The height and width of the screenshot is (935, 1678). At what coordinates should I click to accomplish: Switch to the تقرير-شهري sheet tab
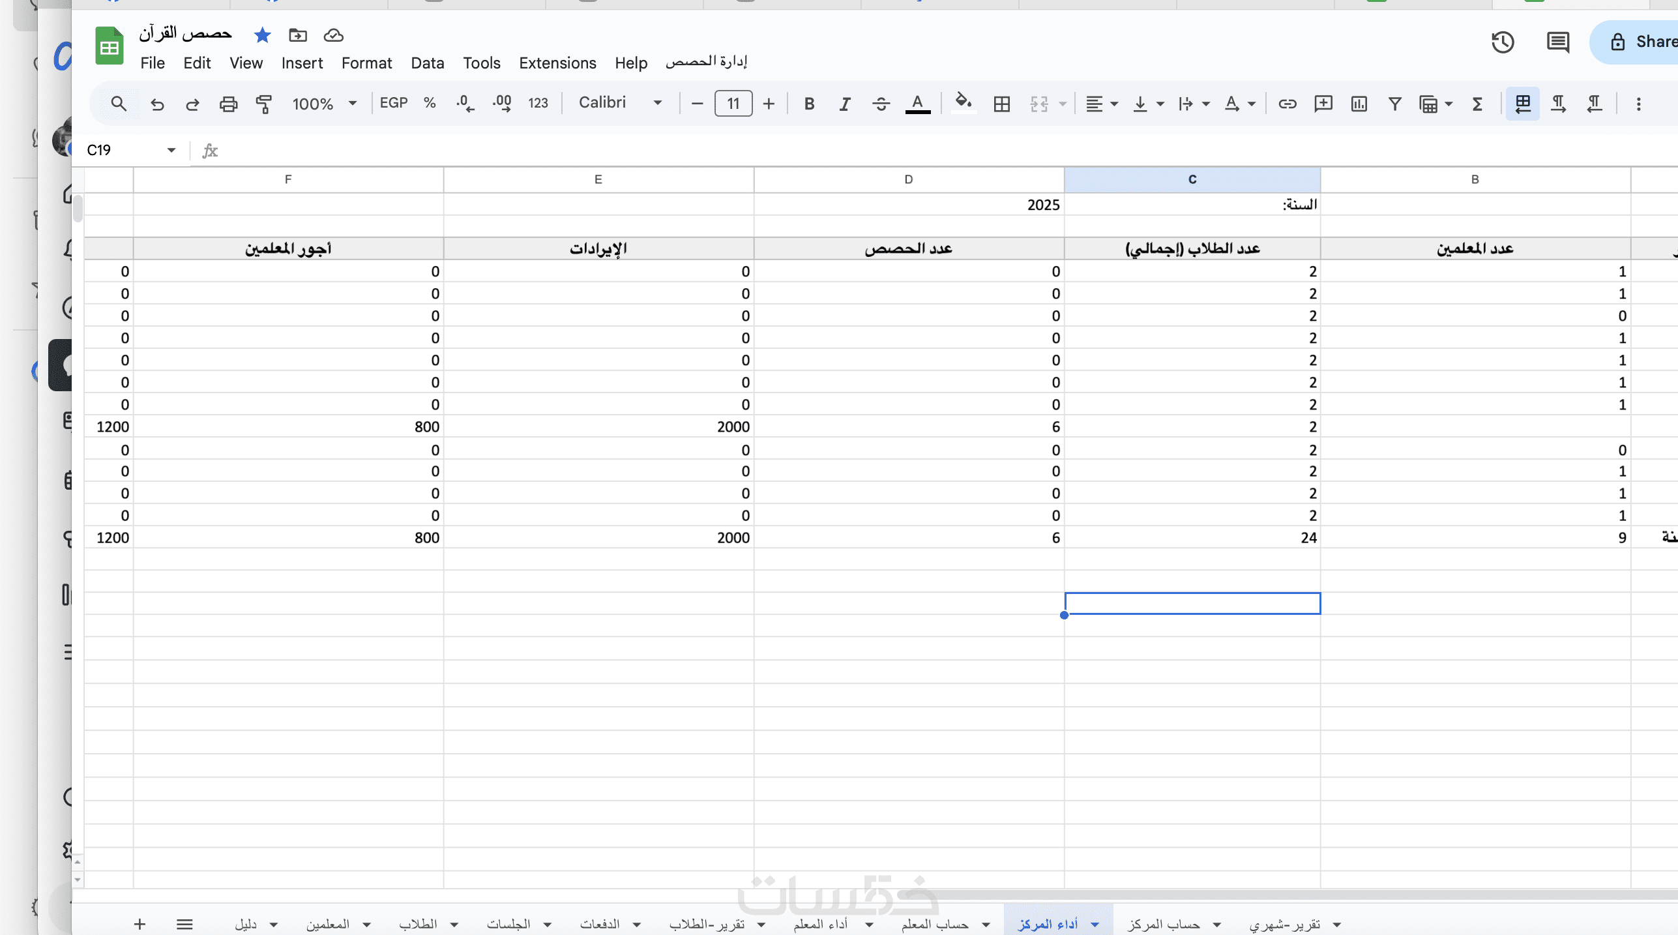pos(1284,925)
